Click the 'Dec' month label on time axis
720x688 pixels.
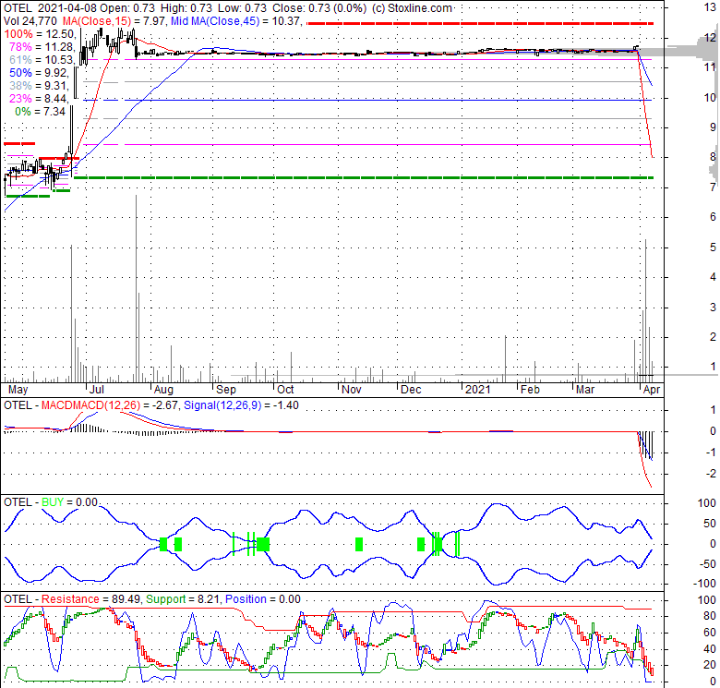[411, 390]
